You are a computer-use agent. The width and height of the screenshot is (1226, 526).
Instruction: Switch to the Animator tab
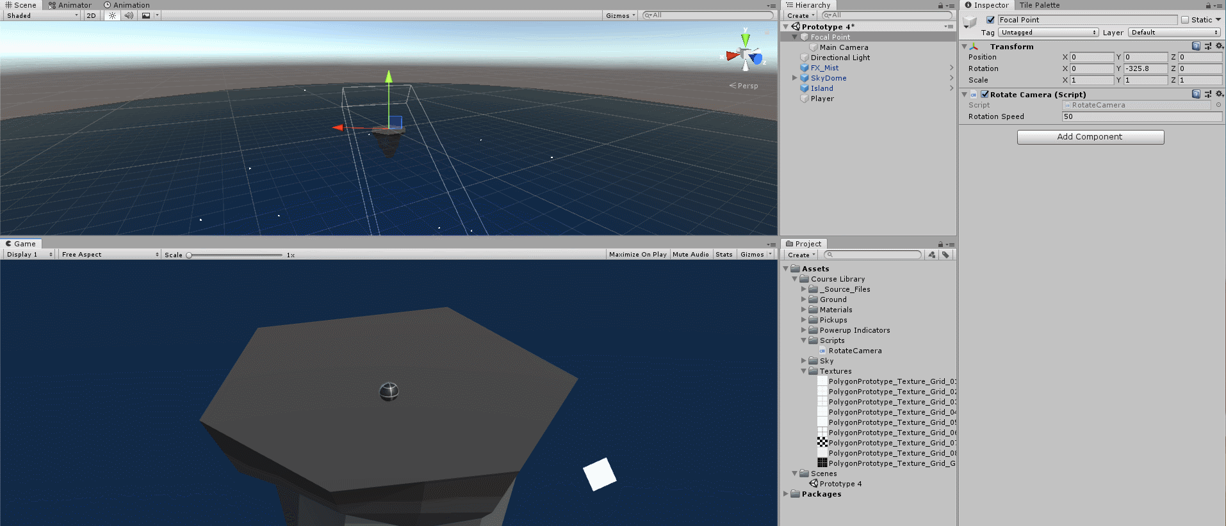click(x=70, y=5)
